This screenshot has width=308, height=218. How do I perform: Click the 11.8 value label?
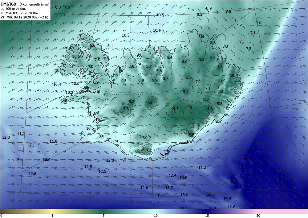[x=53, y=141]
